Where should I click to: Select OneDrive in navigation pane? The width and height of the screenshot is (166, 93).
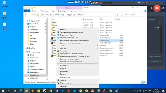pos(32,48)
